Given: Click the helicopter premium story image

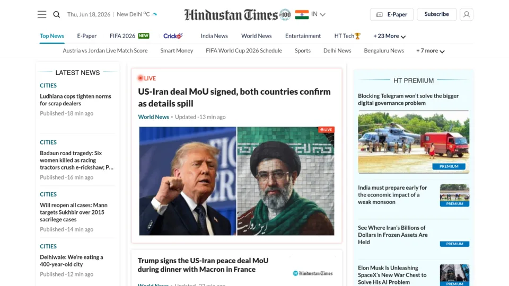Looking at the screenshot, I should tap(414, 142).
